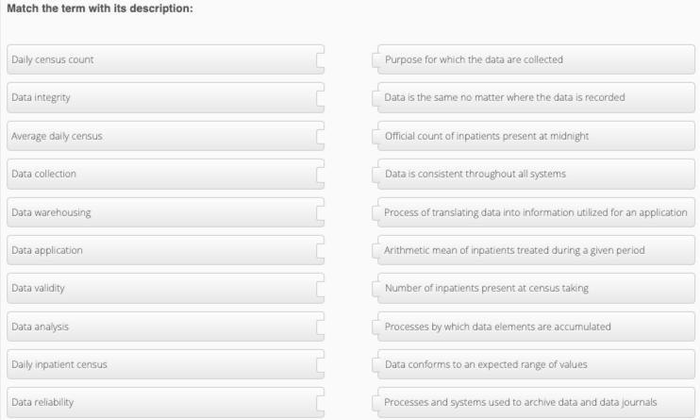Pick 'Data conforms to an expected range of values'

(x=533, y=364)
